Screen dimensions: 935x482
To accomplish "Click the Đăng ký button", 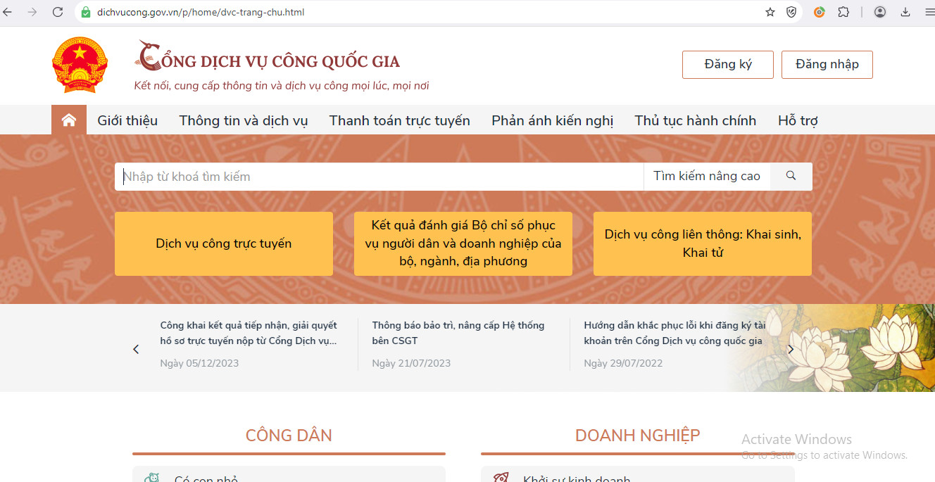I will point(727,64).
